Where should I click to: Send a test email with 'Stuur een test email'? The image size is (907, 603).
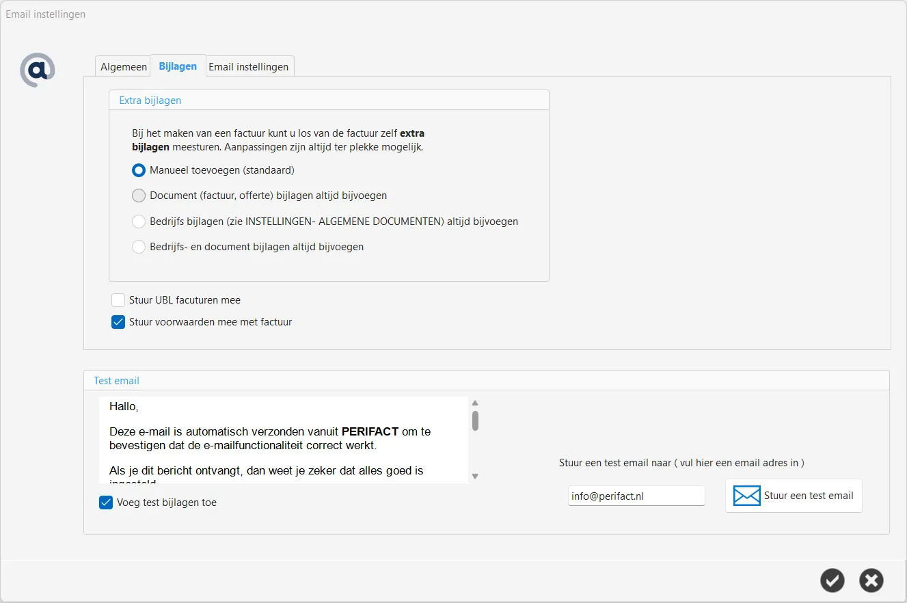[794, 496]
